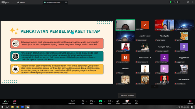Open Breakout rooms

click(127, 102)
